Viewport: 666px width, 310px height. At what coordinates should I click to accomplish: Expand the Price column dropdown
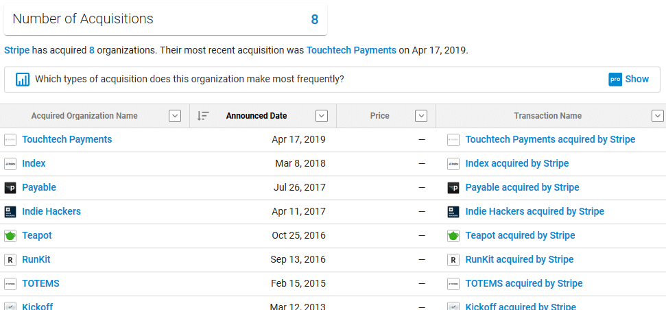[x=421, y=116]
